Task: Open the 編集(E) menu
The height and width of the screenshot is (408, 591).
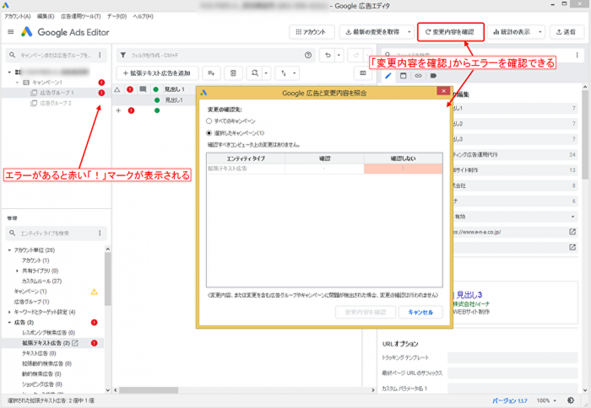Action: (46, 16)
